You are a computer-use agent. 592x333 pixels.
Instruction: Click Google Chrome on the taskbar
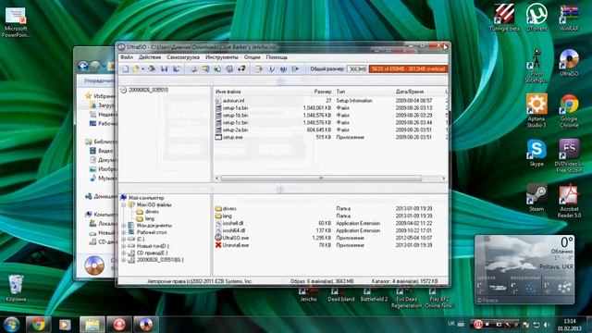coord(38,325)
